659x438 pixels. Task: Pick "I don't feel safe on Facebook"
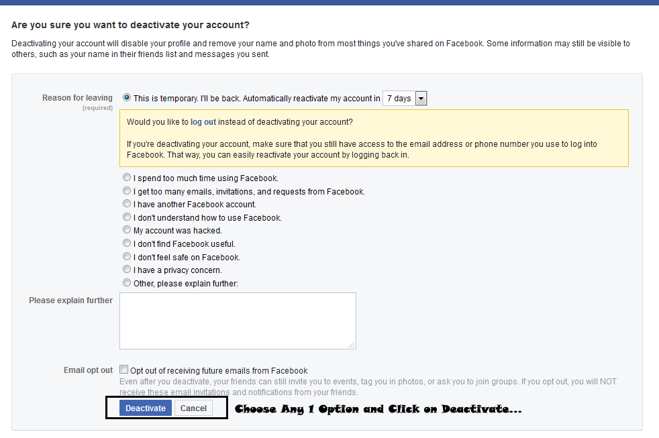pos(127,257)
